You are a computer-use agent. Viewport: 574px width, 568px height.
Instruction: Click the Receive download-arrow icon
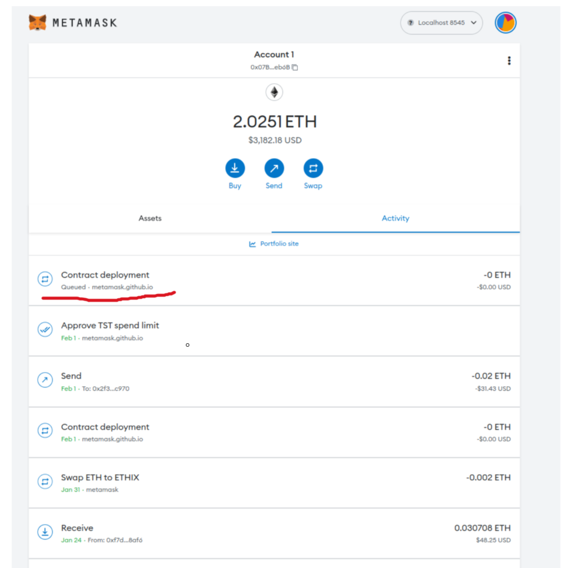tap(45, 531)
